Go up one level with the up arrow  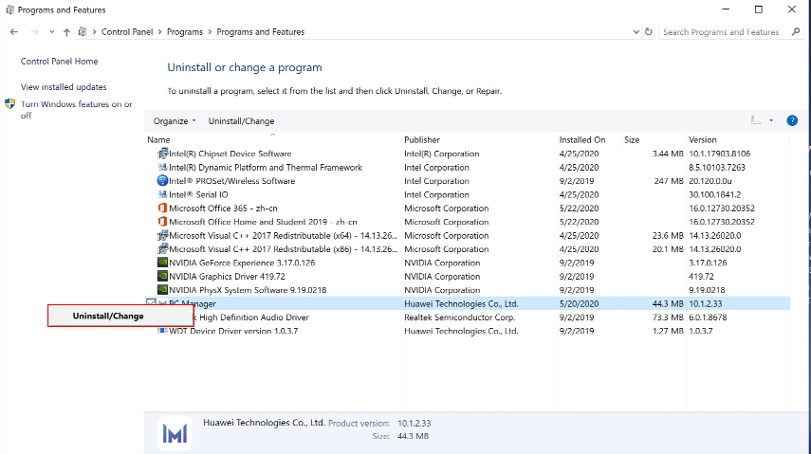pyautogui.click(x=66, y=32)
